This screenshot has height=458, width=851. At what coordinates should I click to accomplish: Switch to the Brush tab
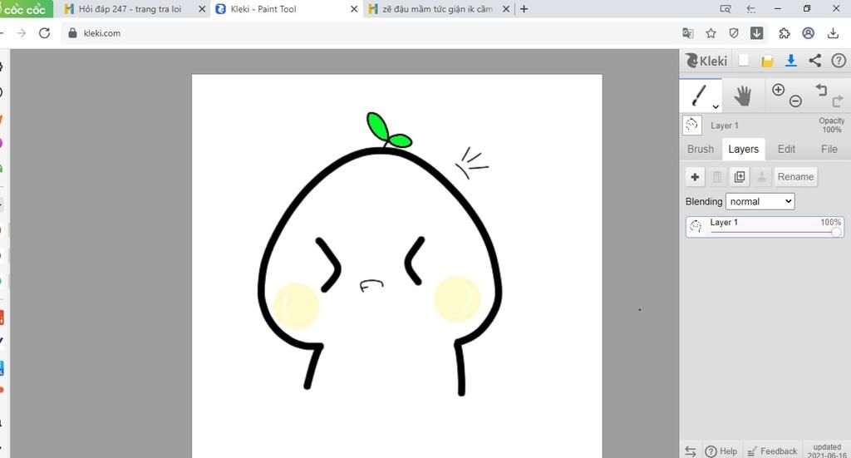coord(701,150)
